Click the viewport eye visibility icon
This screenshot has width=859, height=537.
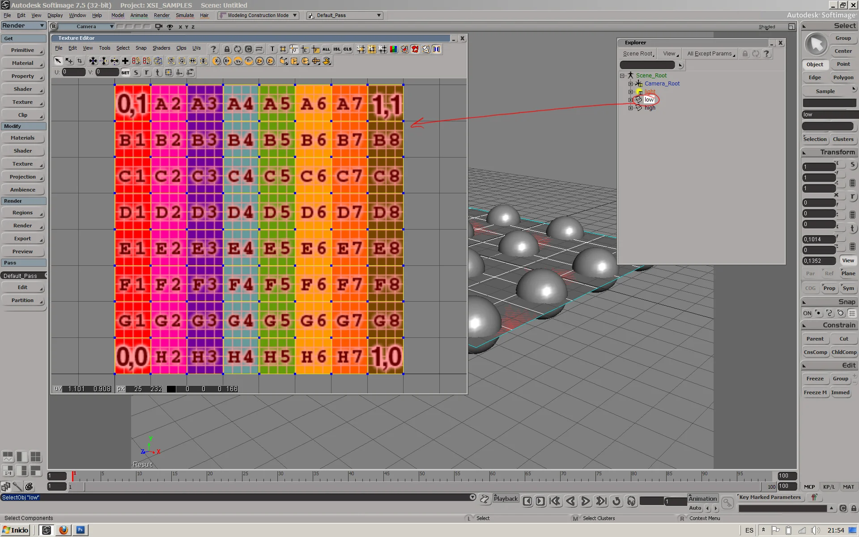click(x=170, y=27)
